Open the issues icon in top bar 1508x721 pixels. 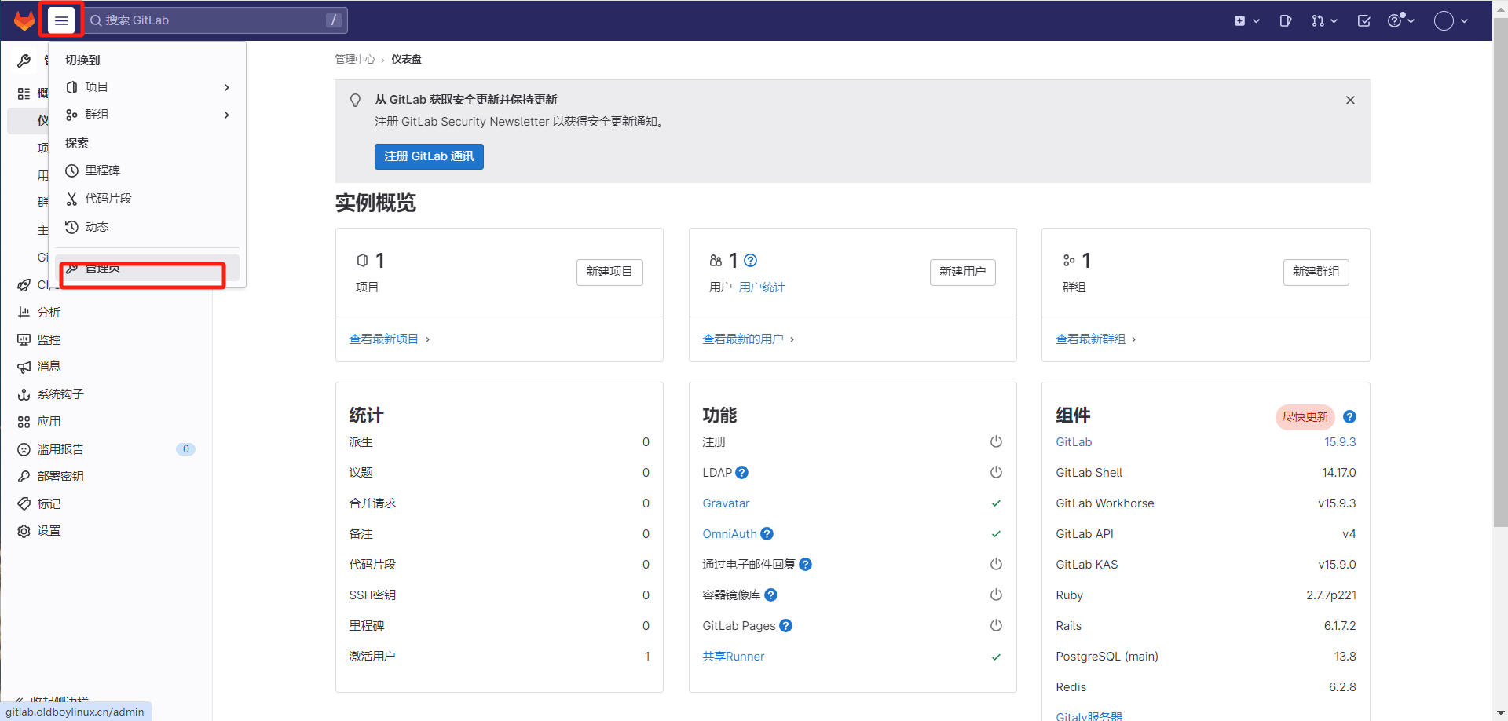(1286, 21)
